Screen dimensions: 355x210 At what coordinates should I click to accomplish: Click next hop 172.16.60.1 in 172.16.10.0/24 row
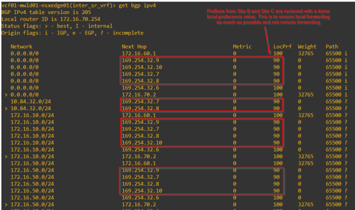coord(139,115)
